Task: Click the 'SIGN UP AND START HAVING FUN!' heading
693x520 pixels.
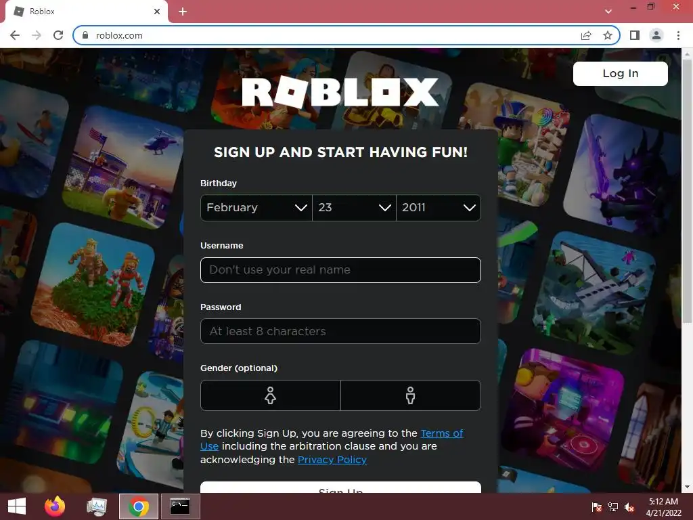Action: pyautogui.click(x=341, y=152)
